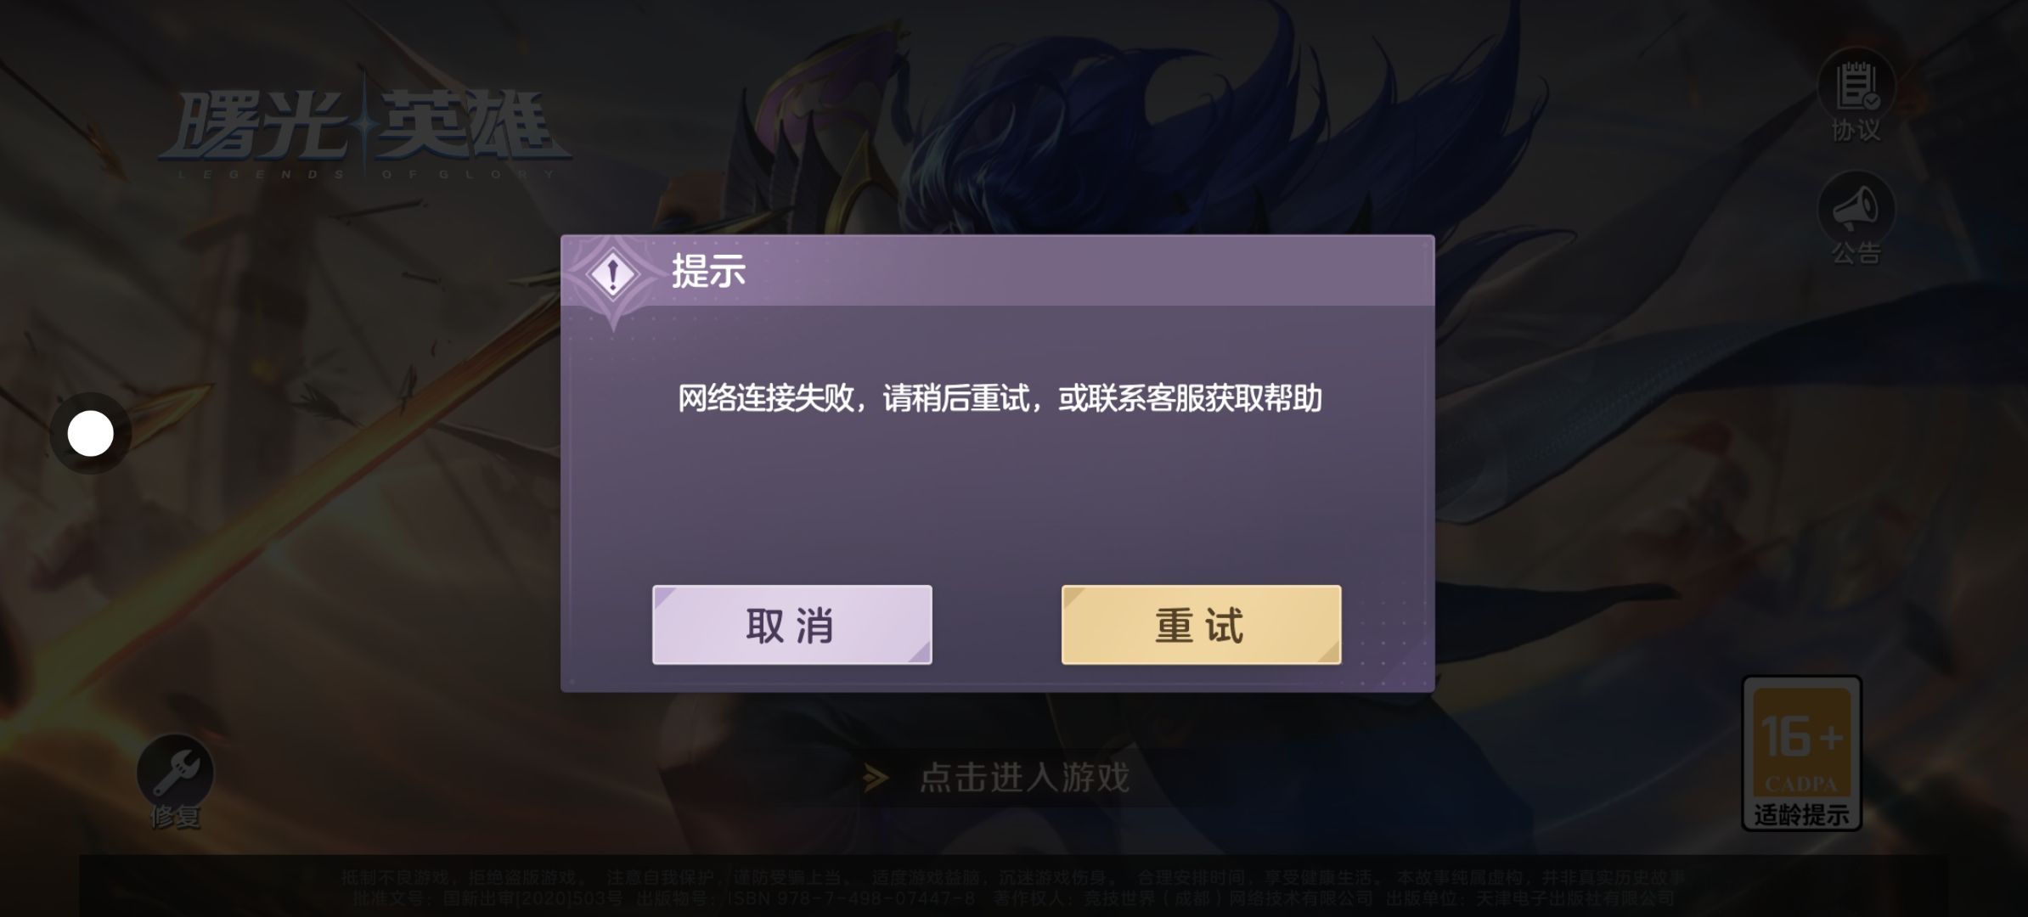
Task: Open the 16+ CADPA age rating badge
Action: 1802,753
